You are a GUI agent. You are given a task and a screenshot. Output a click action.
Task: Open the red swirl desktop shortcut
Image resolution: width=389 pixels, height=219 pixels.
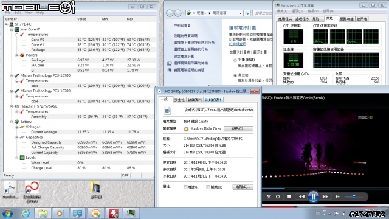(32, 192)
